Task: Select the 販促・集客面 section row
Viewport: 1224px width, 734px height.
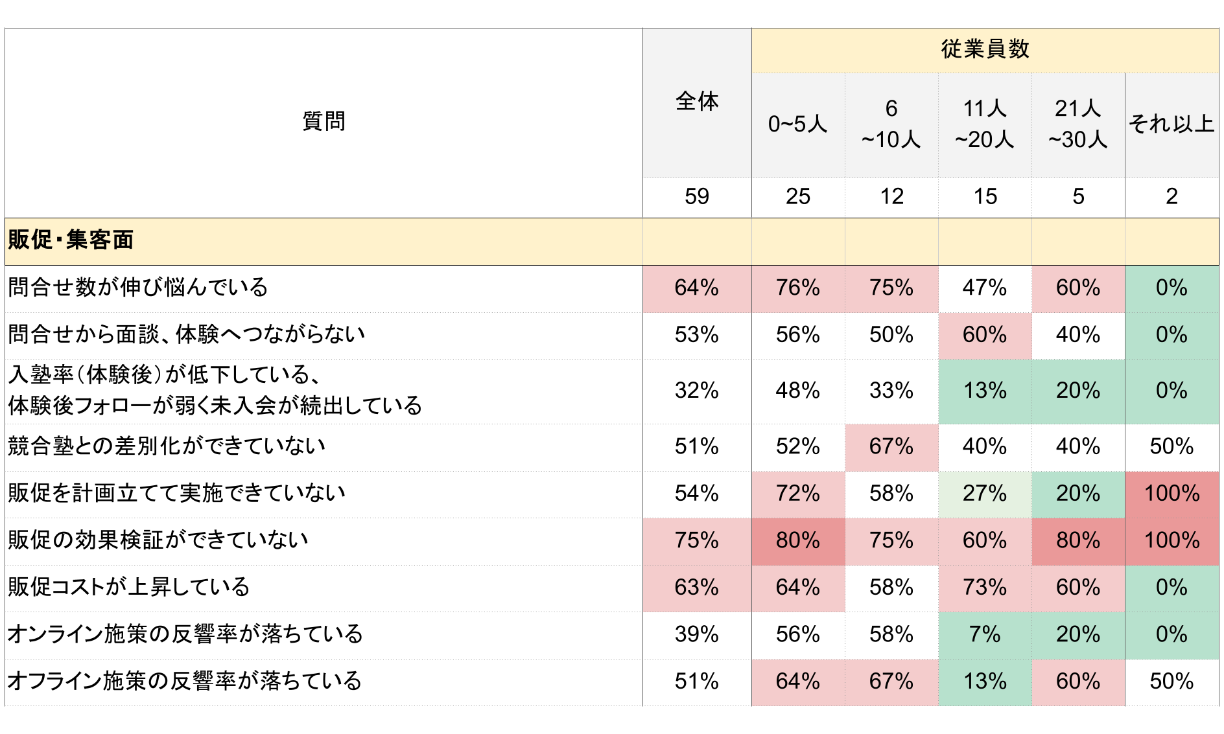Action: pos(71,240)
